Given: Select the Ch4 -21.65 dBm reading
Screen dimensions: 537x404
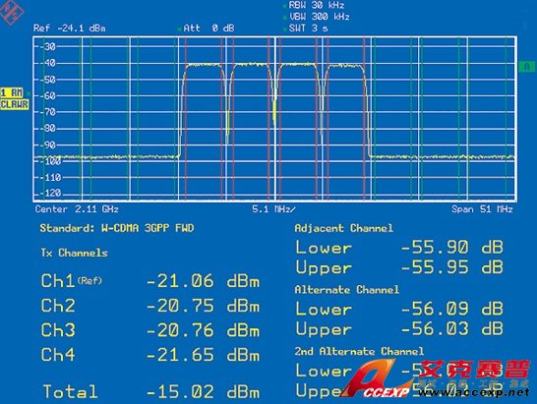Looking at the screenshot, I should (150, 355).
